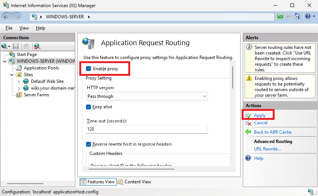This screenshot has height=196, width=318.
Task: Click Save Current Connections disk icon
Action: [16, 47]
